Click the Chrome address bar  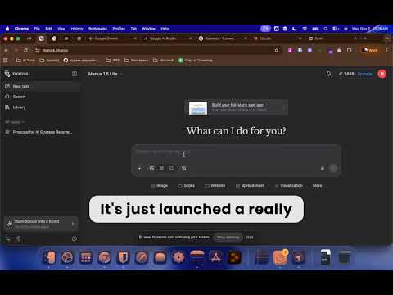[157, 50]
